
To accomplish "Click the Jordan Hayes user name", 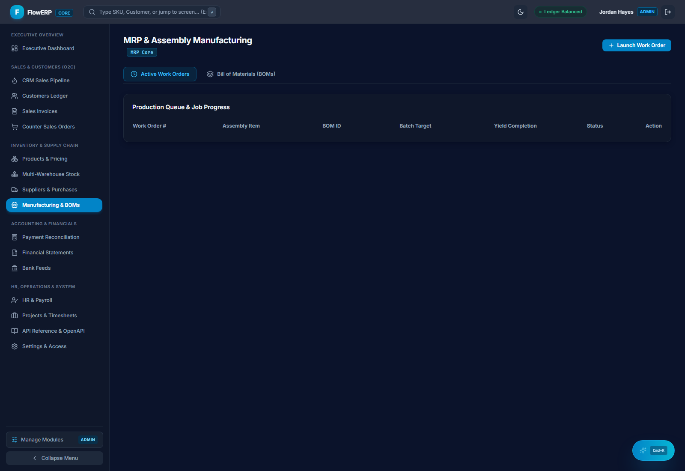I will coord(616,12).
